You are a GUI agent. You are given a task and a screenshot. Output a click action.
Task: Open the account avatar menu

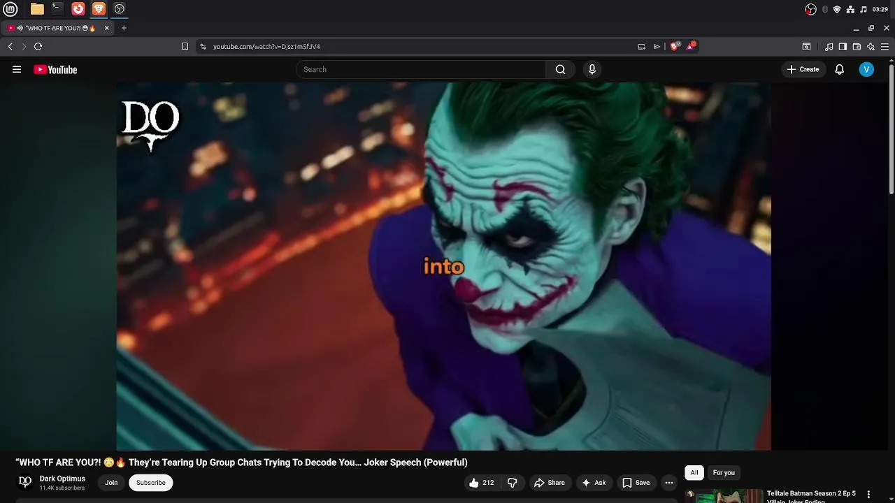[866, 69]
